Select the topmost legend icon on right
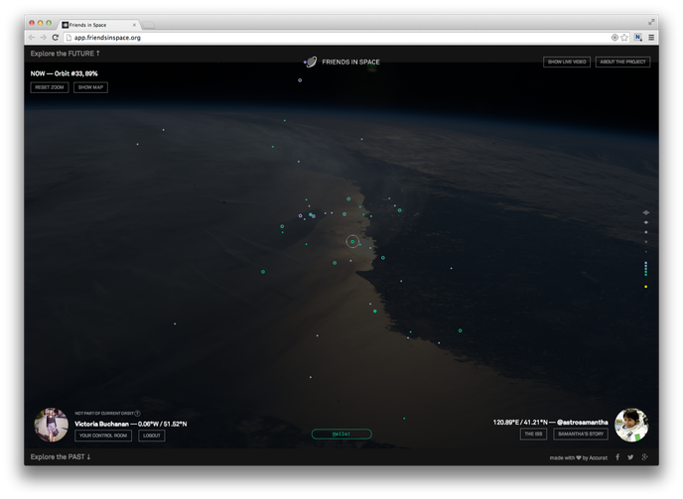683x499 pixels. [646, 212]
